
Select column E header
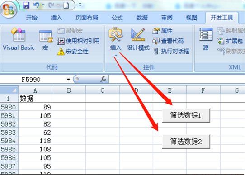[170, 90]
